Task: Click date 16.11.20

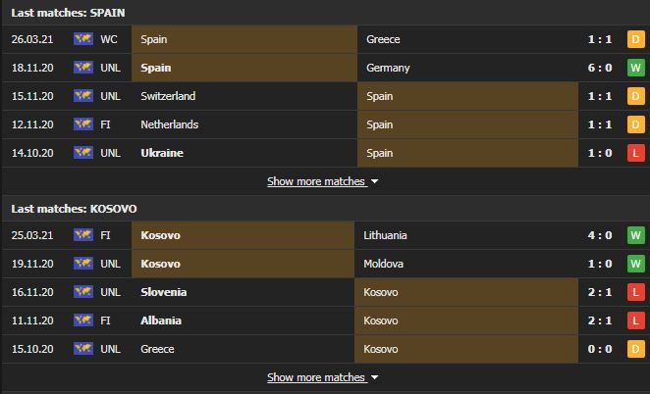Action: [x=32, y=292]
